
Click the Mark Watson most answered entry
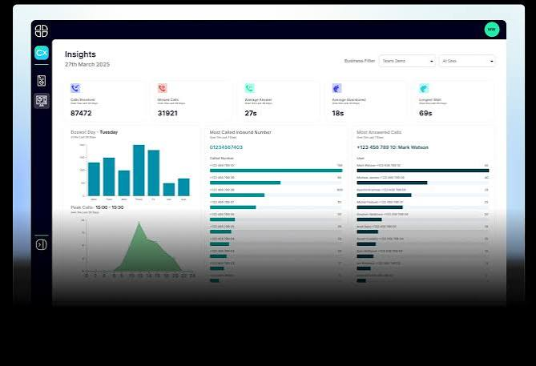(x=393, y=147)
